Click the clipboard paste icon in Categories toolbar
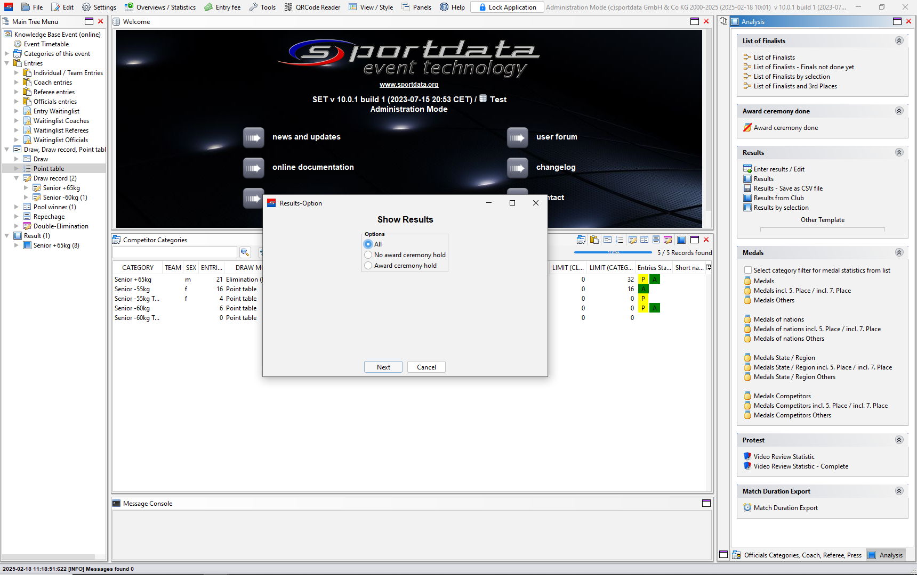The height and width of the screenshot is (575, 917). [594, 240]
